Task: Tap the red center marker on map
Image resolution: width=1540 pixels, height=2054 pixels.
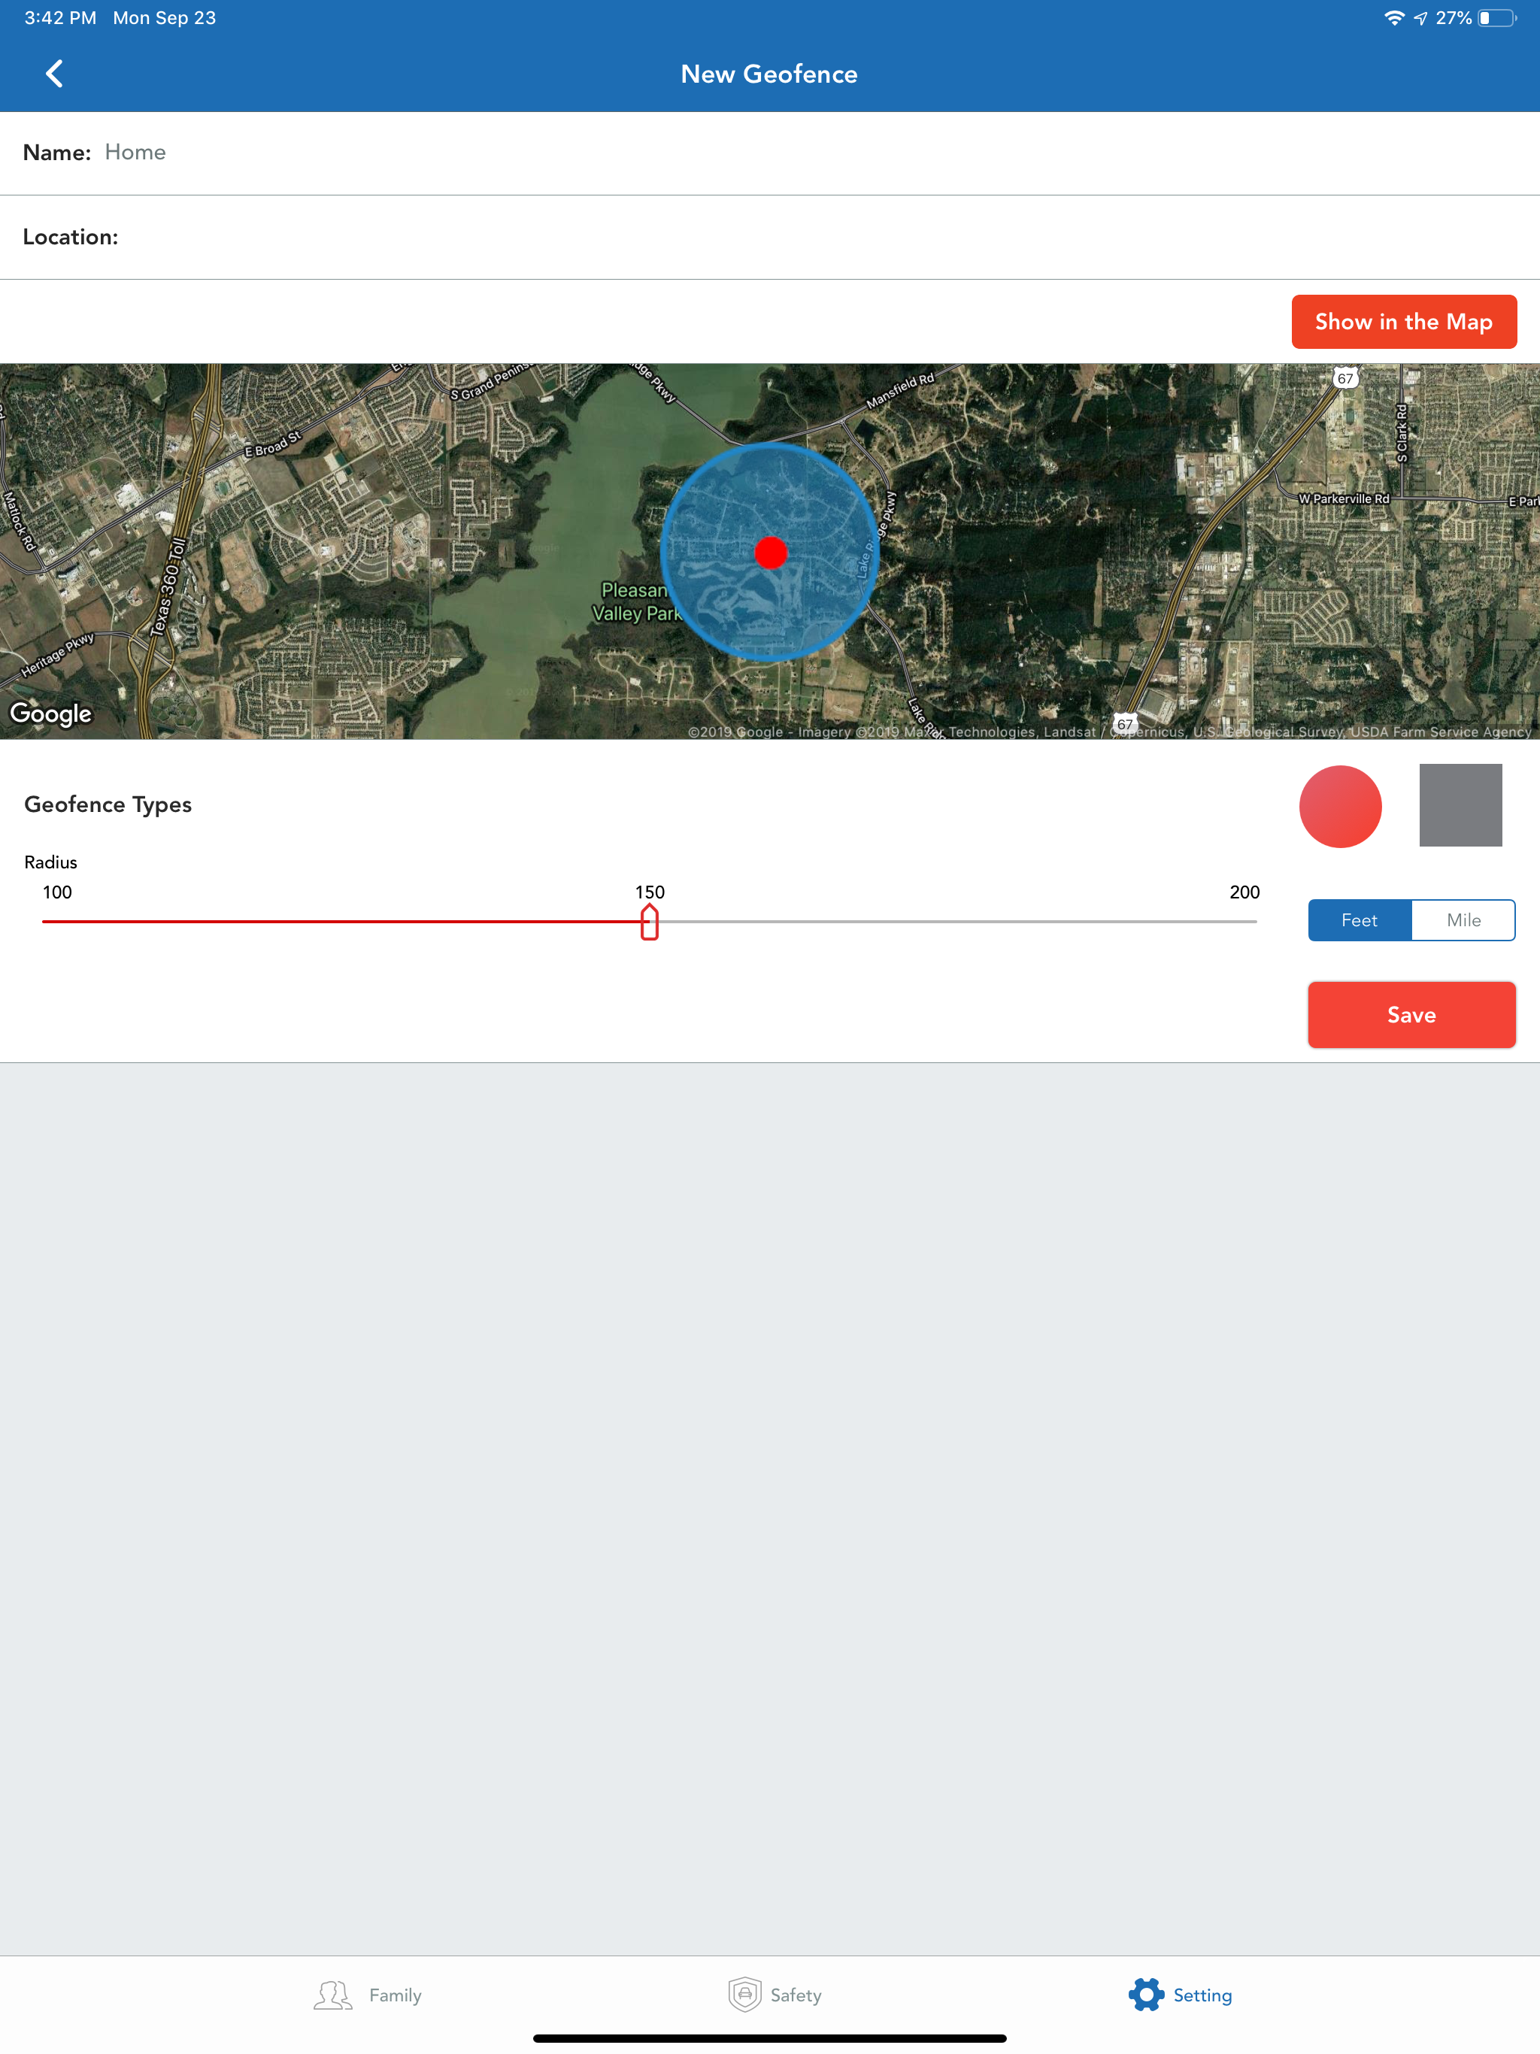Action: tap(771, 553)
